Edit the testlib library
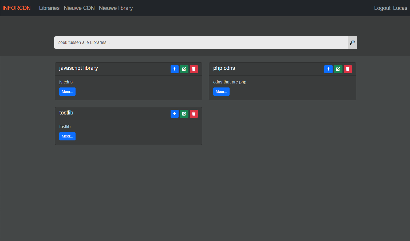This screenshot has height=241, width=410. pyautogui.click(x=184, y=114)
